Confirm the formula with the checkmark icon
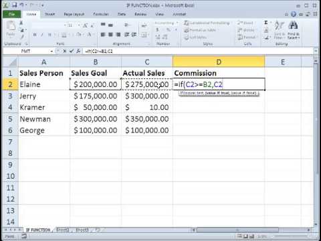This screenshot has width=321, height=241. (x=72, y=52)
